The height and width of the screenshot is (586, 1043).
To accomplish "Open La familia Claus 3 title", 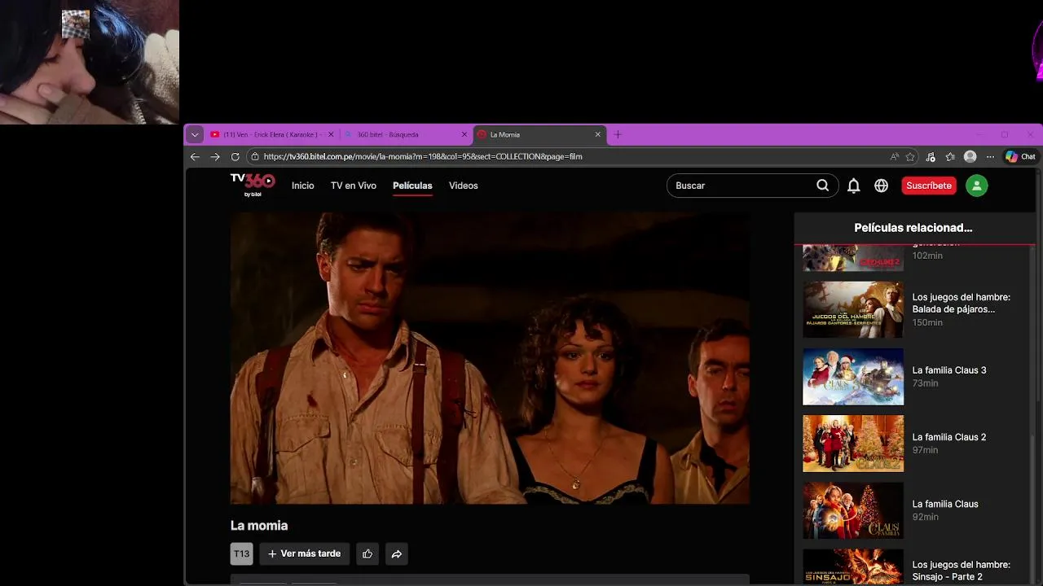I will (x=949, y=370).
